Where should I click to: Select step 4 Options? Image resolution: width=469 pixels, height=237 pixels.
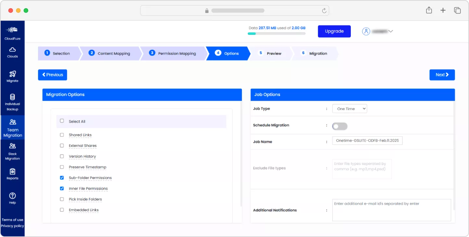228,54
